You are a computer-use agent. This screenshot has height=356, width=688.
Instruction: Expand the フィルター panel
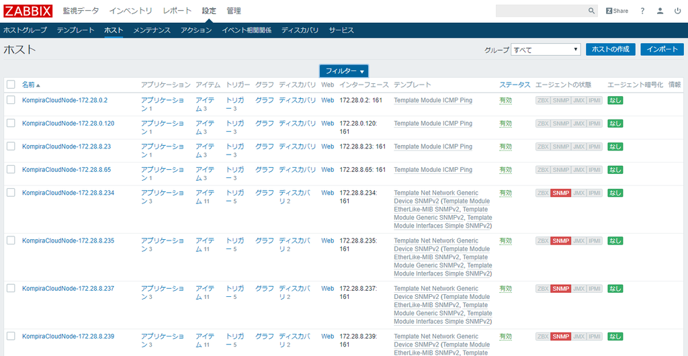click(x=344, y=71)
